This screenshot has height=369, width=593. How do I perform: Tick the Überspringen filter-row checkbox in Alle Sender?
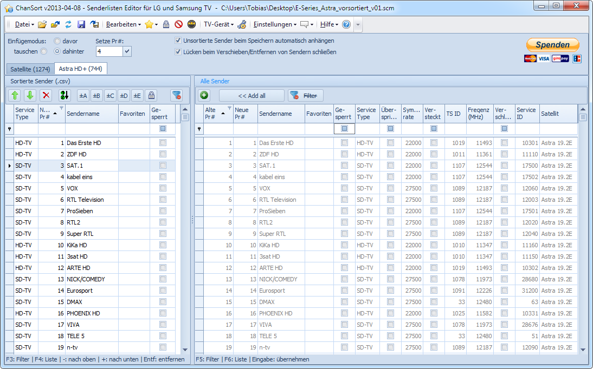coord(390,129)
